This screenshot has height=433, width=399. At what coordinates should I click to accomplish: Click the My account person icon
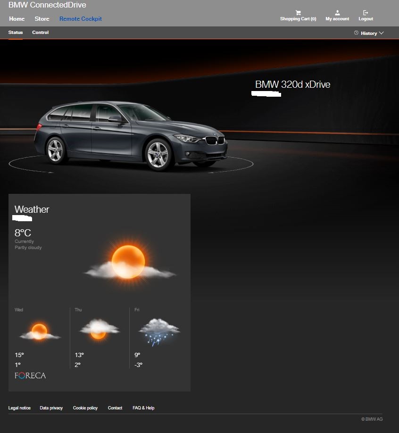pos(337,13)
